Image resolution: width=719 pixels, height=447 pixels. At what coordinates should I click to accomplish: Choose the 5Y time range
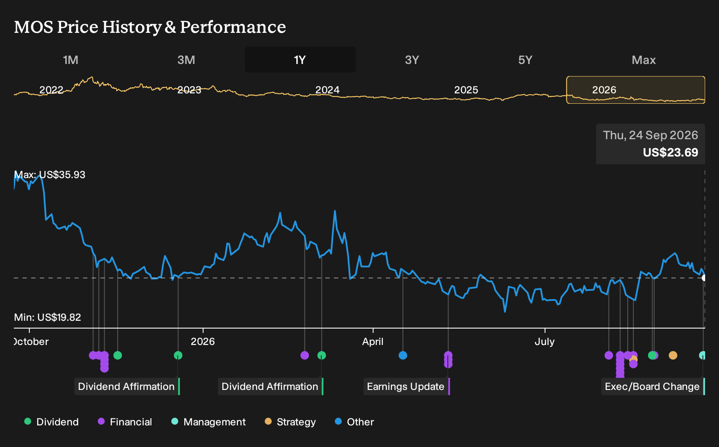click(x=525, y=60)
